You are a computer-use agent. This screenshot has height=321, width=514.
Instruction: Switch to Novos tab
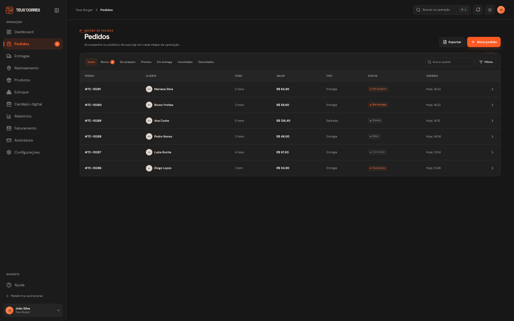pyautogui.click(x=107, y=62)
